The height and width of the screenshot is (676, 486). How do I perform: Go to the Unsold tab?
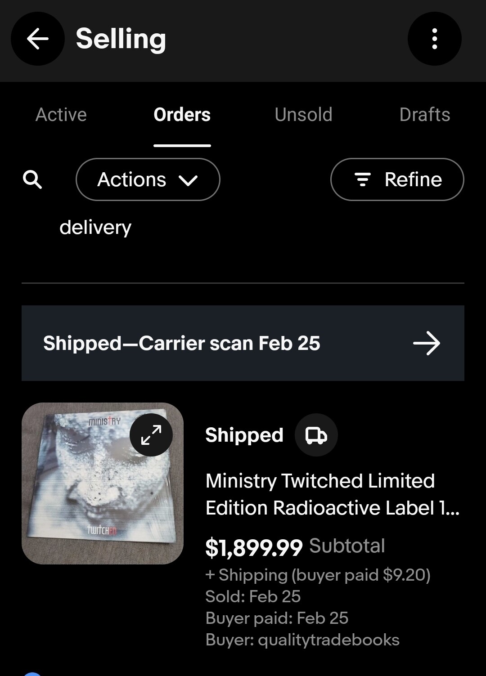(303, 115)
